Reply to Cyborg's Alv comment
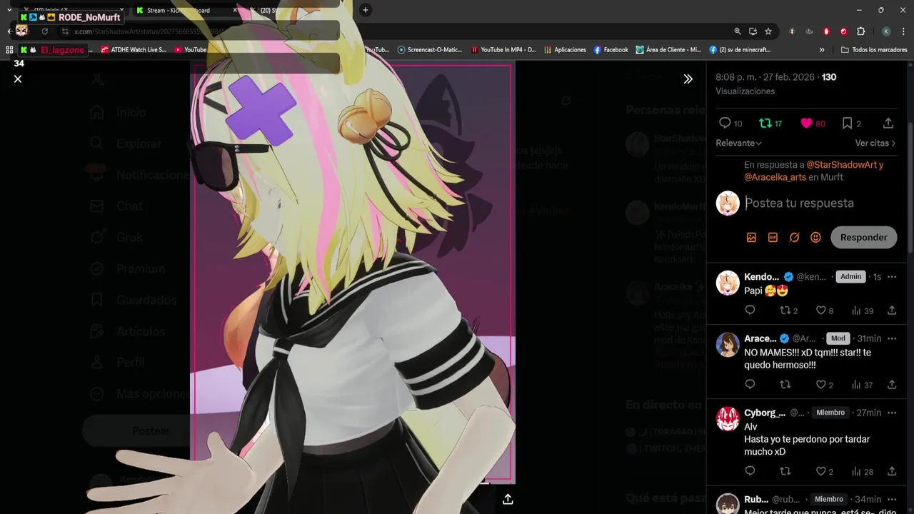This screenshot has width=914, height=514. tap(750, 471)
